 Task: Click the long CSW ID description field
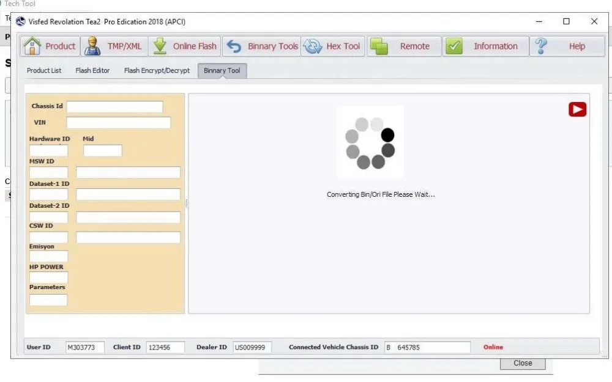128,237
